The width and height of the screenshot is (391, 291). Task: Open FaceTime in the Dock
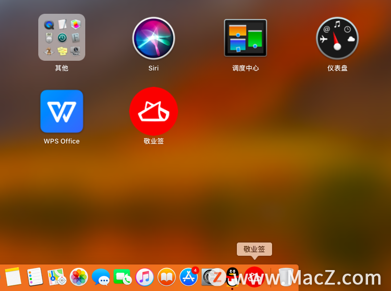123,277
